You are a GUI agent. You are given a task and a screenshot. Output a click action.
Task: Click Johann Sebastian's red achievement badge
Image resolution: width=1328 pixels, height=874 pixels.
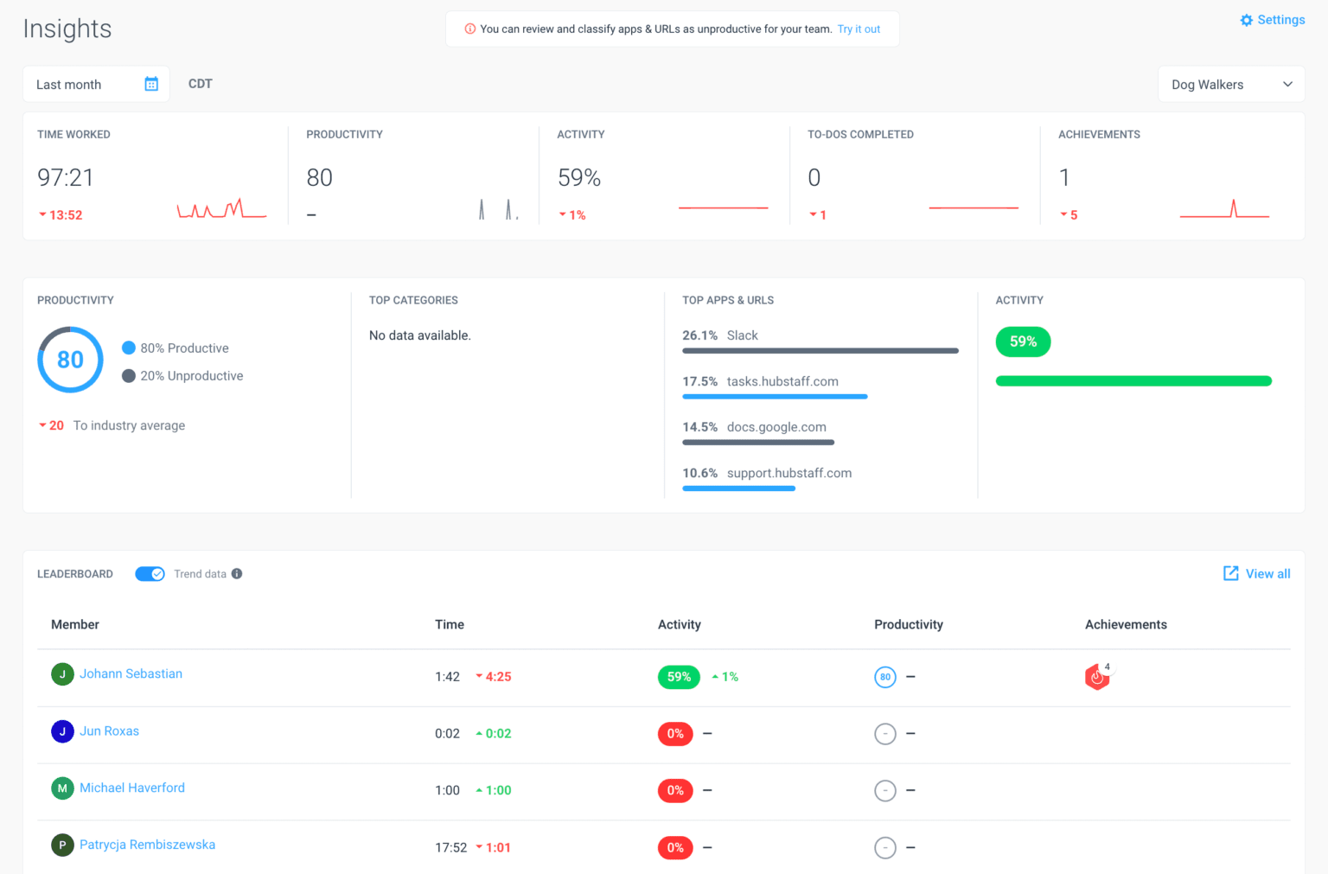coord(1097,677)
